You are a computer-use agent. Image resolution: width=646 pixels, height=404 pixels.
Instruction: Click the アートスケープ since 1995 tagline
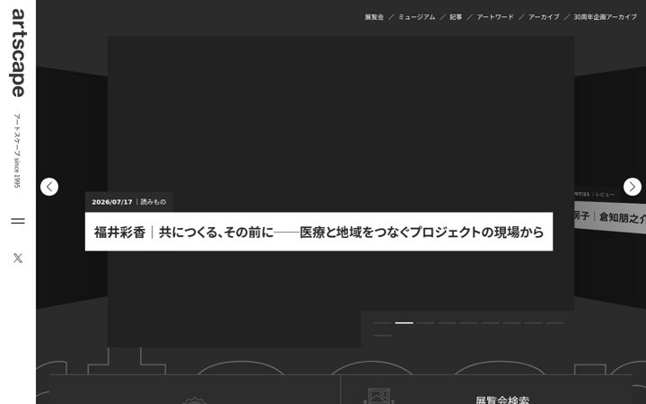point(17,151)
